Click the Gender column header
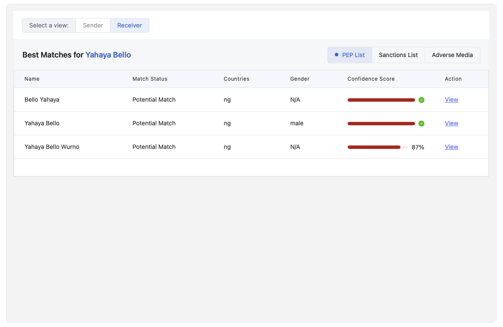 tap(300, 79)
